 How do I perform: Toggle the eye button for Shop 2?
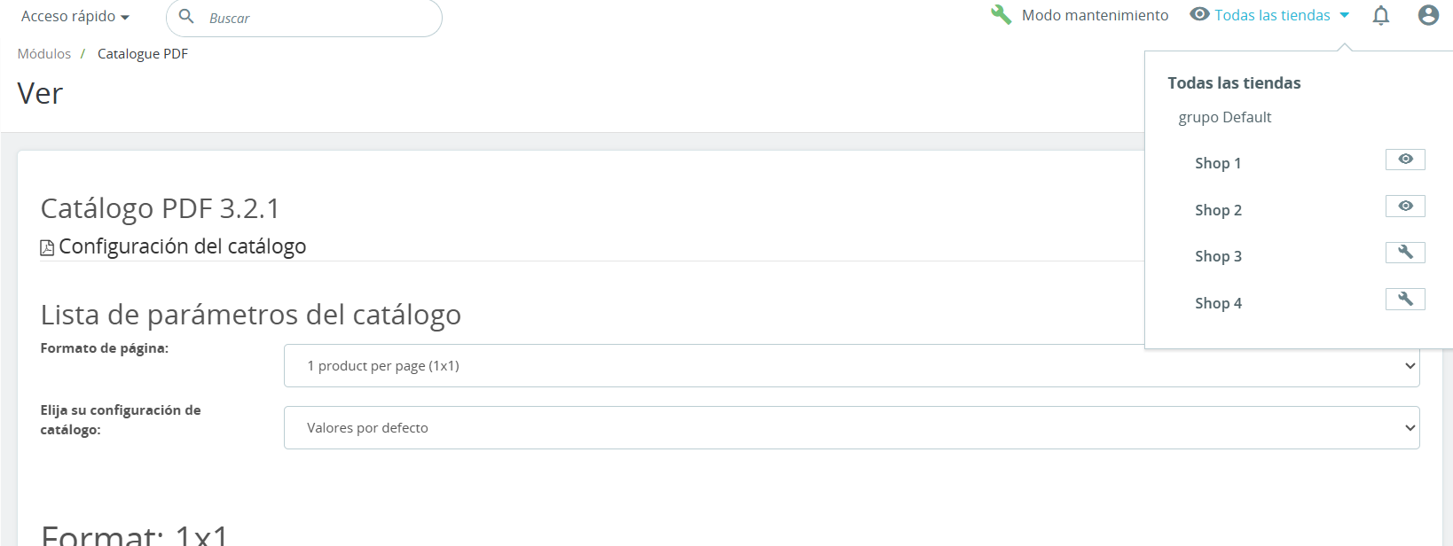pos(1405,207)
